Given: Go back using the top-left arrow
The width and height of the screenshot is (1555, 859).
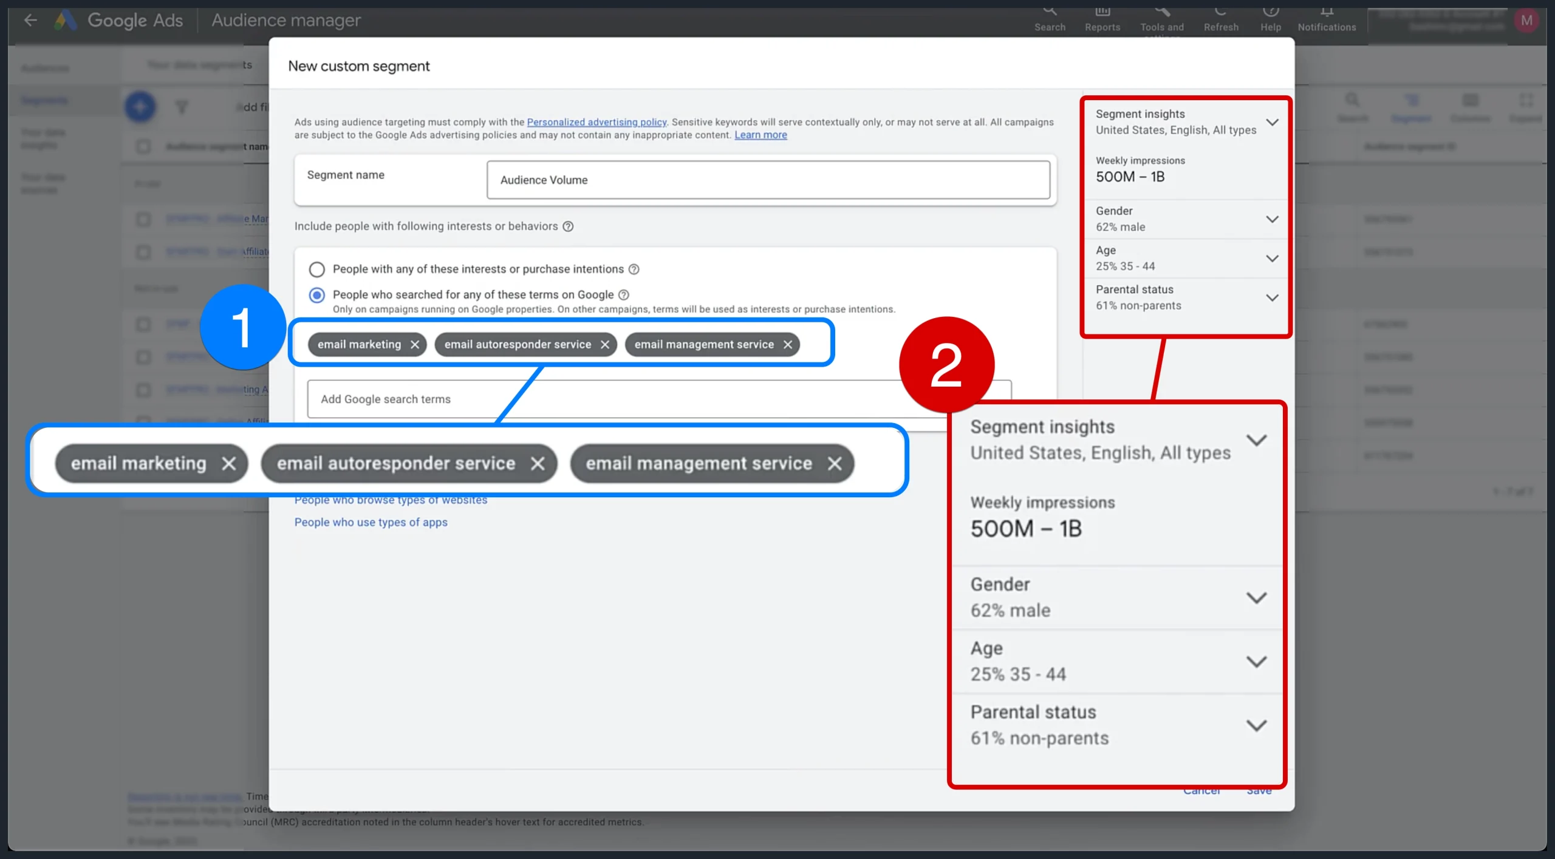Looking at the screenshot, I should (x=30, y=20).
